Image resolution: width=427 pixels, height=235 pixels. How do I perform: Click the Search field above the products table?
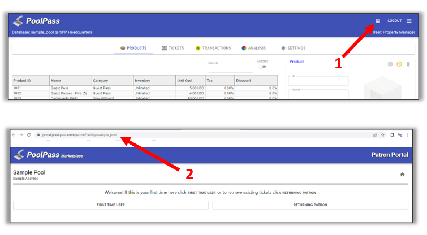(x=231, y=67)
